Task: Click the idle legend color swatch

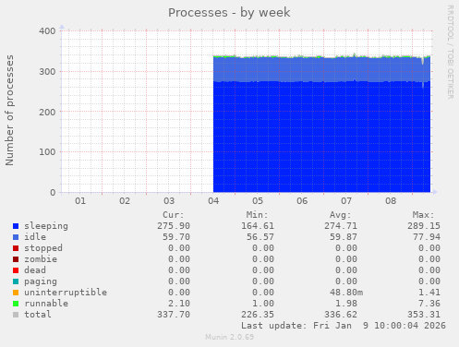Action: pos(16,237)
